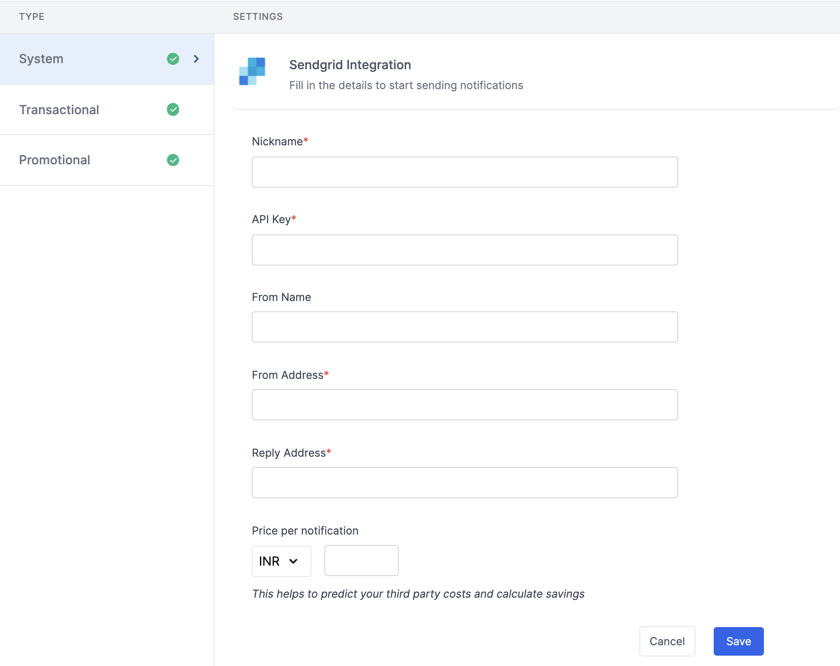Focus the From Name input field
Screen dimensions: 840x666
(x=465, y=327)
